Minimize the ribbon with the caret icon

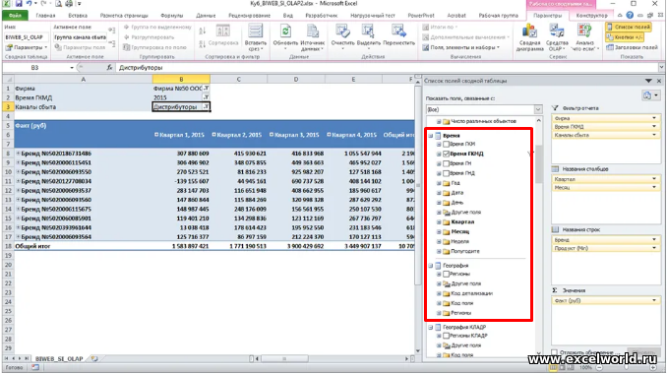620,16
